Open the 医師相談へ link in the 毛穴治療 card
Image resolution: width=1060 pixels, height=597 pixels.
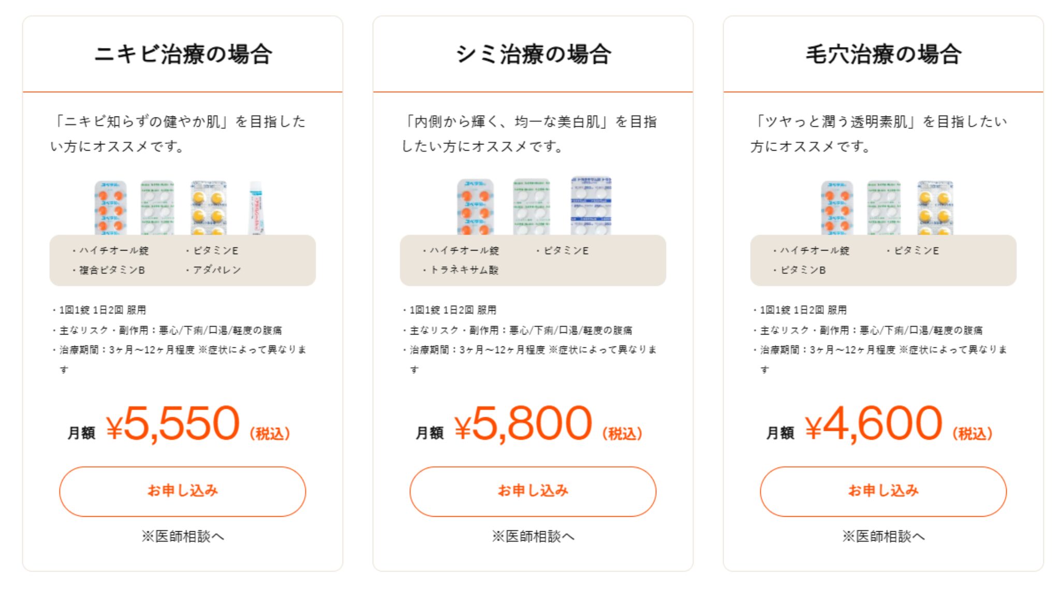[x=883, y=536]
